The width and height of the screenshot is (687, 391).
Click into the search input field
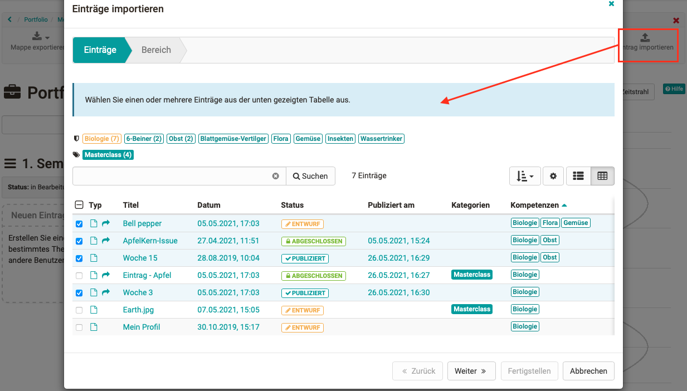coord(173,176)
